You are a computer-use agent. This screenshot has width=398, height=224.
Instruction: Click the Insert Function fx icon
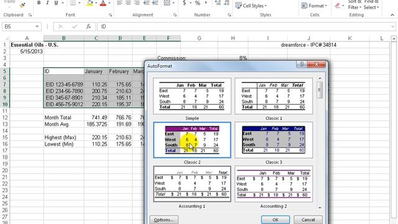(88, 26)
